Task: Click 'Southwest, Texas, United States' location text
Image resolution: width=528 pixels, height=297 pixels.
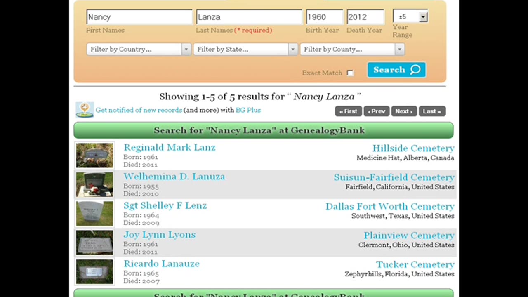Action: (x=403, y=216)
